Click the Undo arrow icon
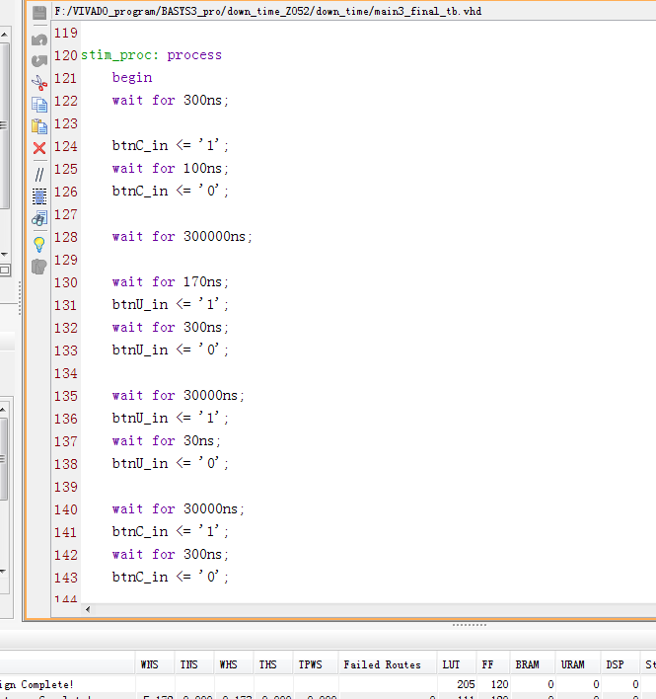 [39, 39]
